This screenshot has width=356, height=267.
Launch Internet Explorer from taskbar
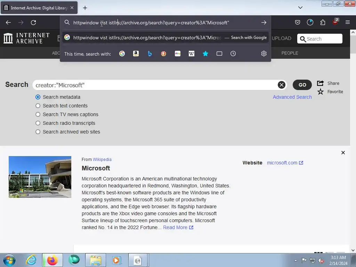point(31,260)
